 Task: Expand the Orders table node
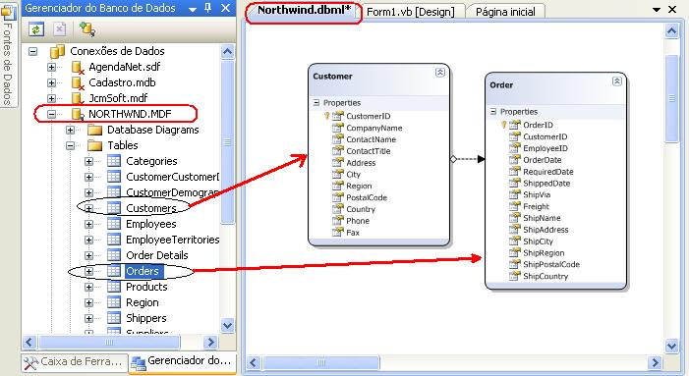click(x=89, y=271)
